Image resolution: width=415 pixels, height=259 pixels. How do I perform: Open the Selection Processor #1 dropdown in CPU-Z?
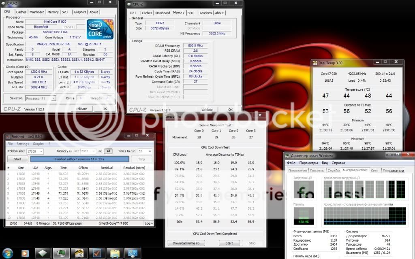[x=53, y=98]
